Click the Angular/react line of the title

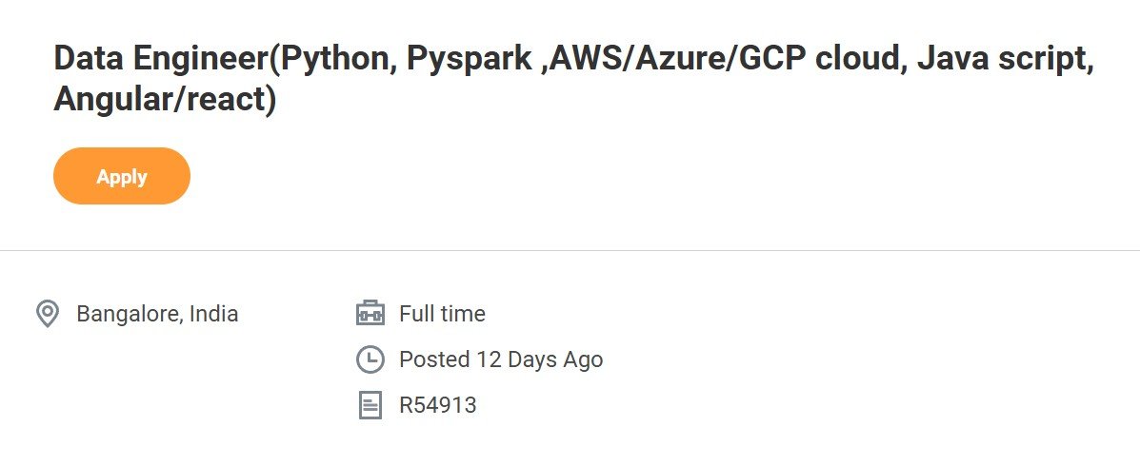[x=165, y=100]
